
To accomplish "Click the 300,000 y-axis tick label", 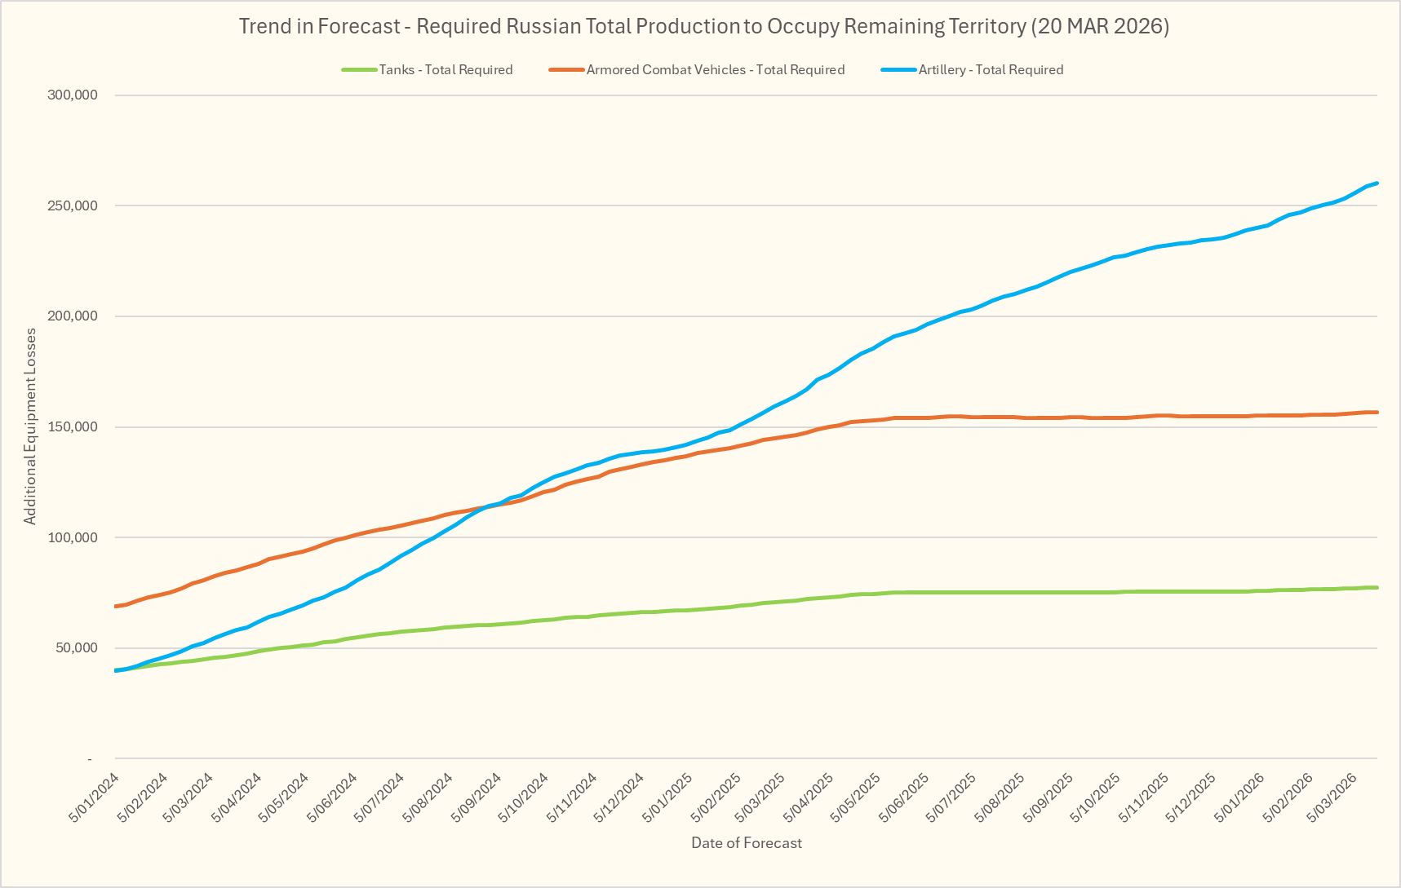I will pos(73,95).
